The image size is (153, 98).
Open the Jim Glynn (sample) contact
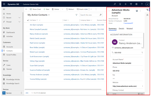(x=36, y=25)
